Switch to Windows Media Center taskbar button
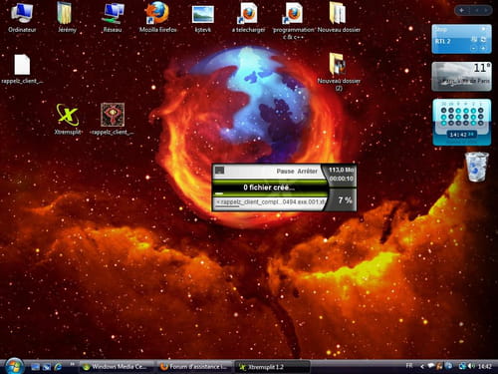Screen dimensions: 498x374 (117, 367)
